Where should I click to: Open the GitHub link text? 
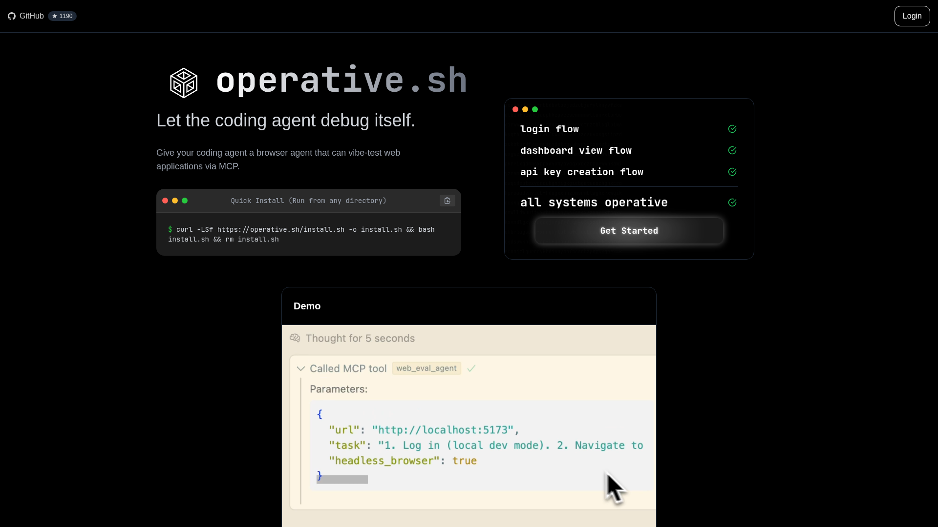point(32,16)
